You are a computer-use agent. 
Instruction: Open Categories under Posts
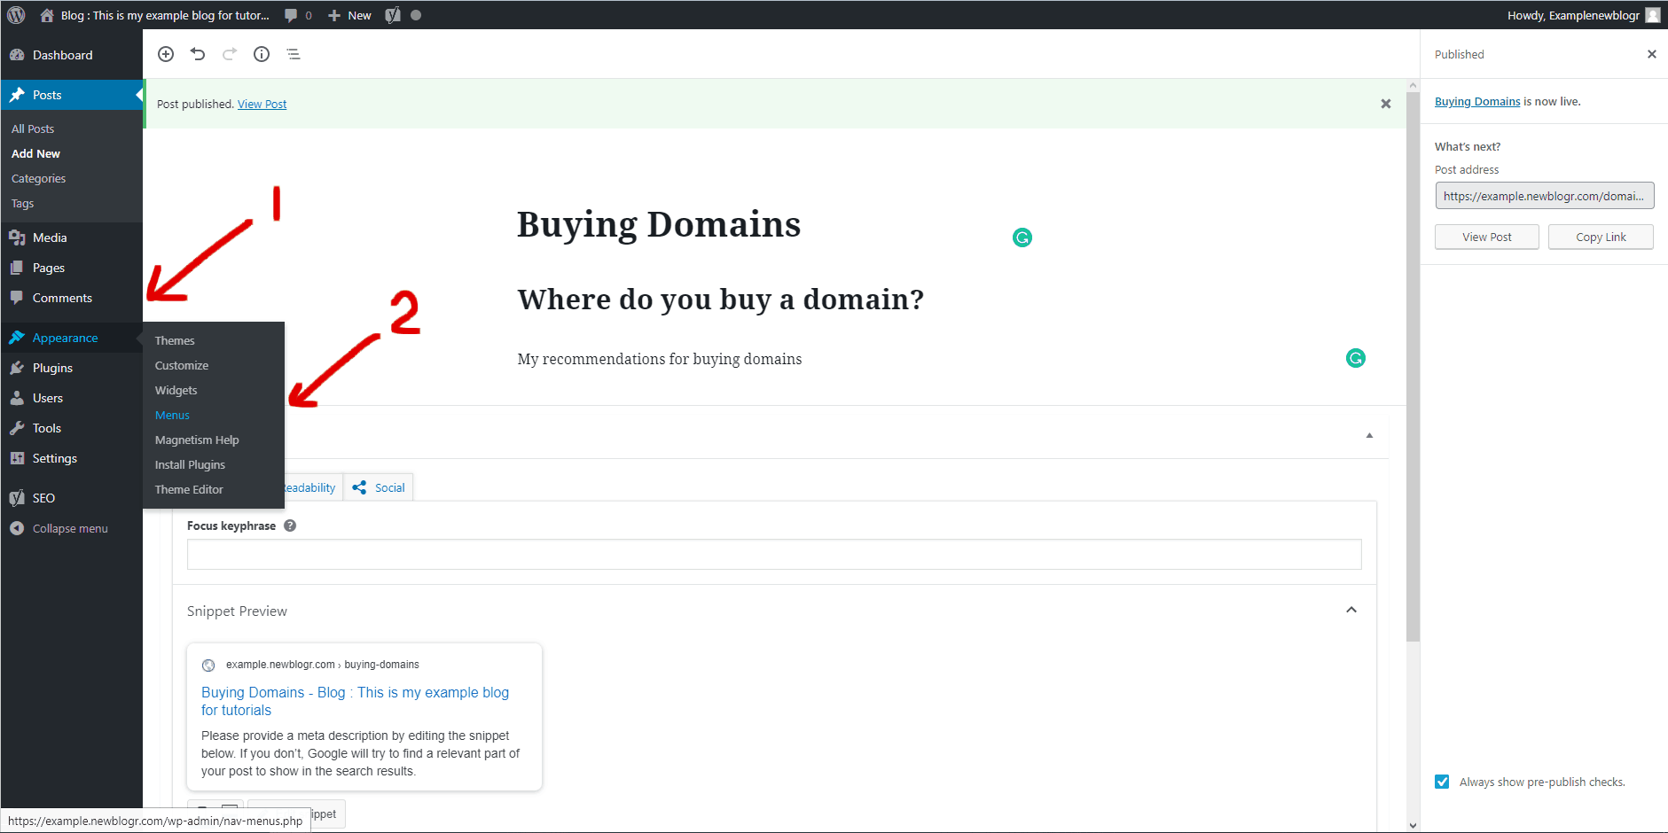39,178
